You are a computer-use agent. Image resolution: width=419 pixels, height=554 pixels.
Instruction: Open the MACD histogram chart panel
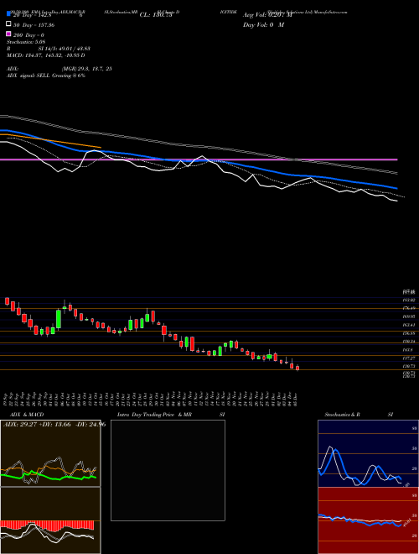tap(50, 520)
